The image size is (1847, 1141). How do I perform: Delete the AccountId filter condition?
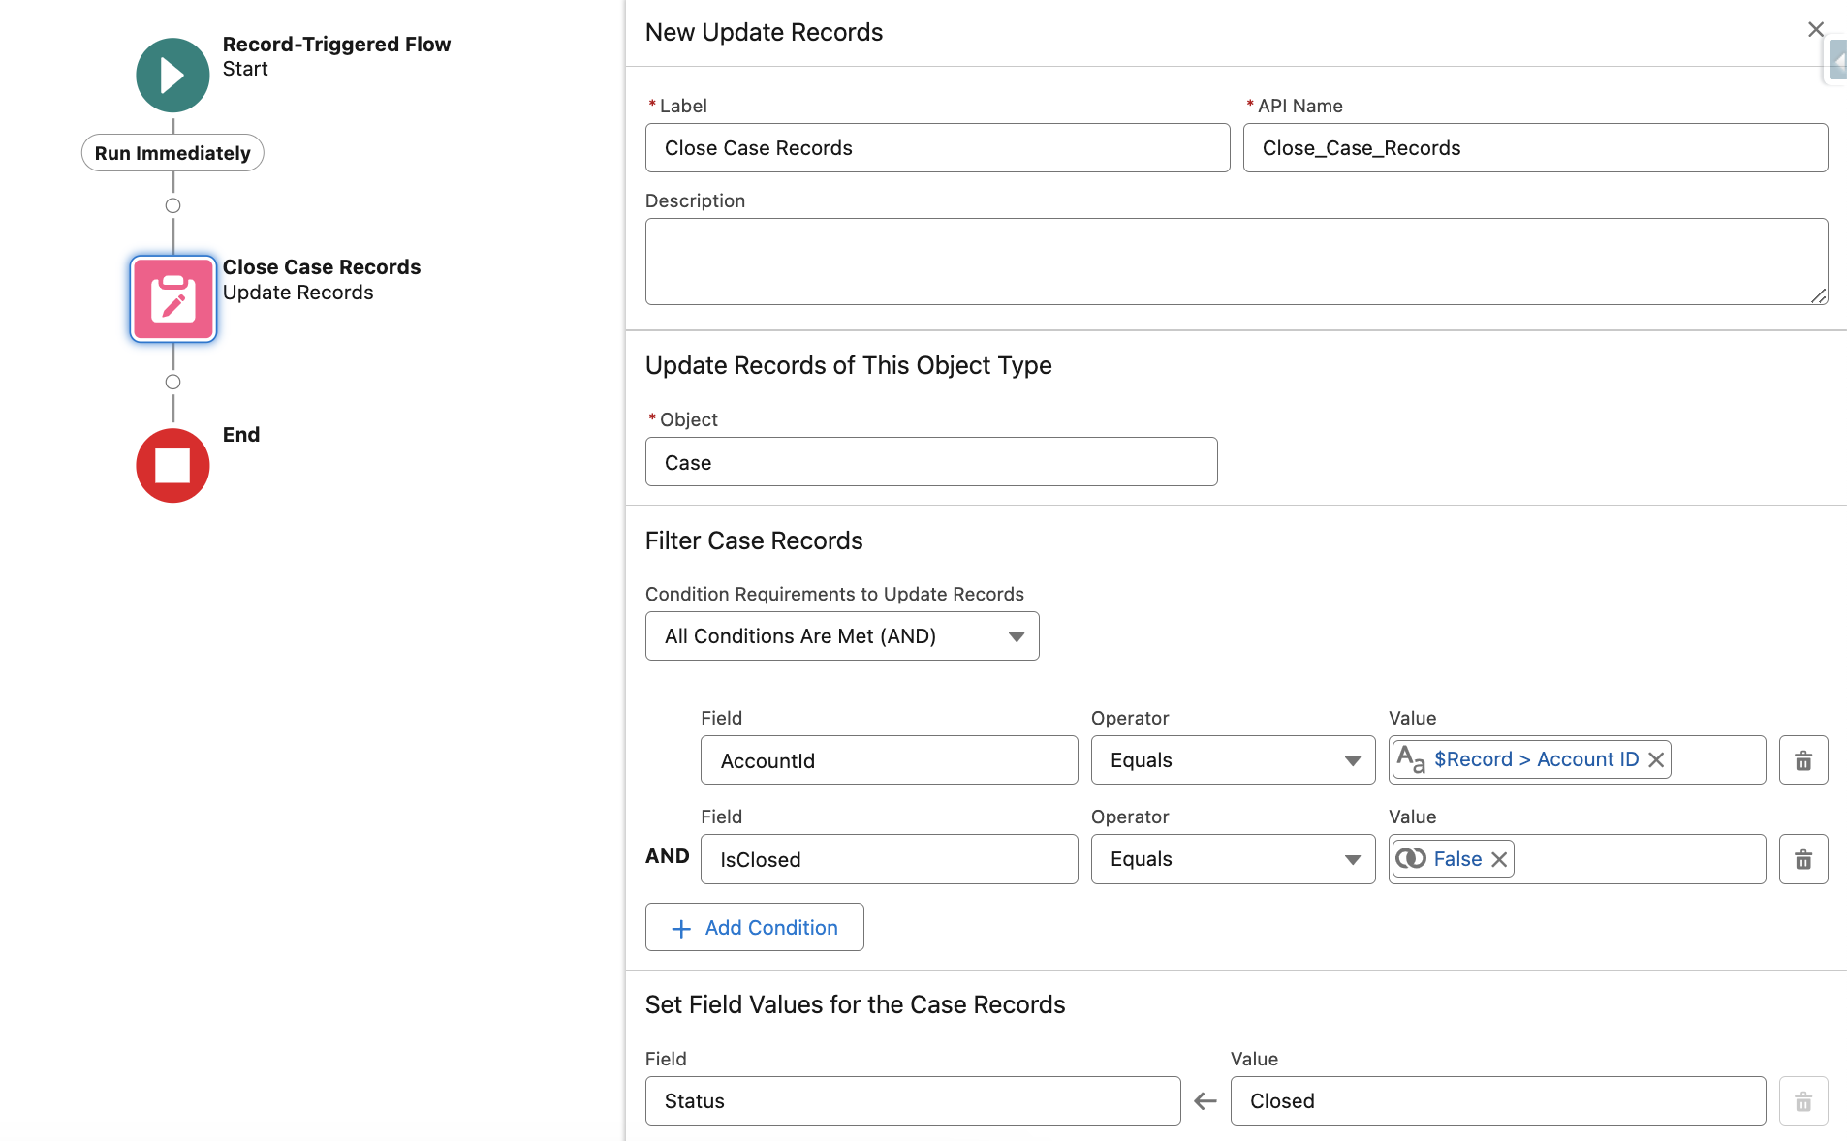1802,760
